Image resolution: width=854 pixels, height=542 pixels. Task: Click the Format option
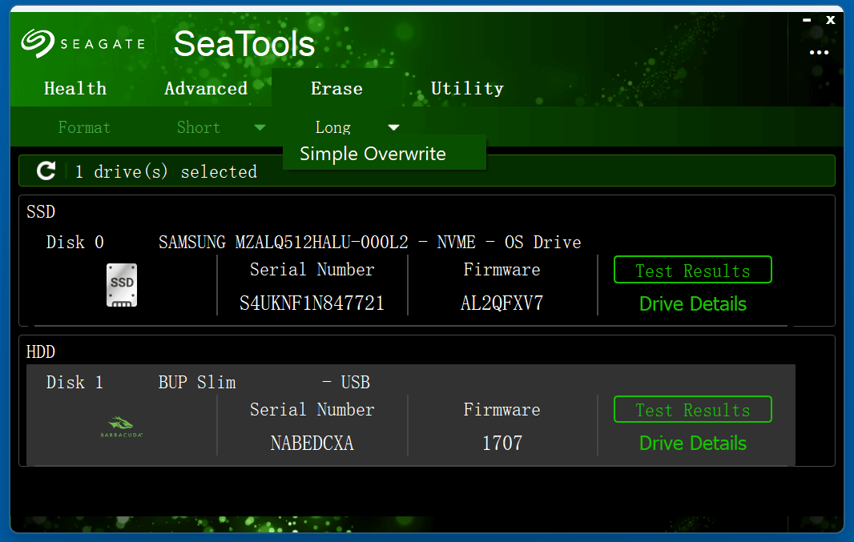coord(84,127)
